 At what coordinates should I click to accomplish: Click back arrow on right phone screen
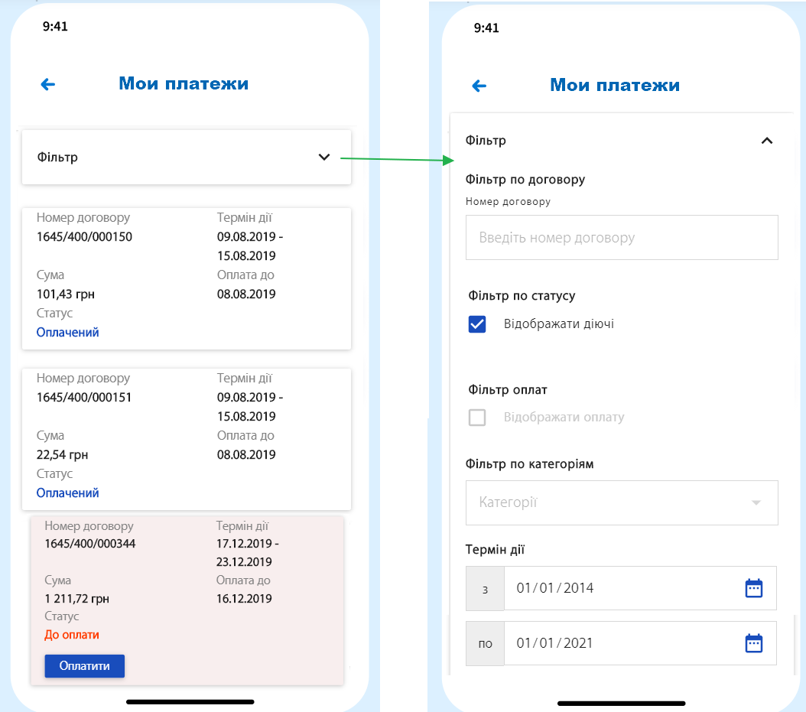click(x=479, y=86)
